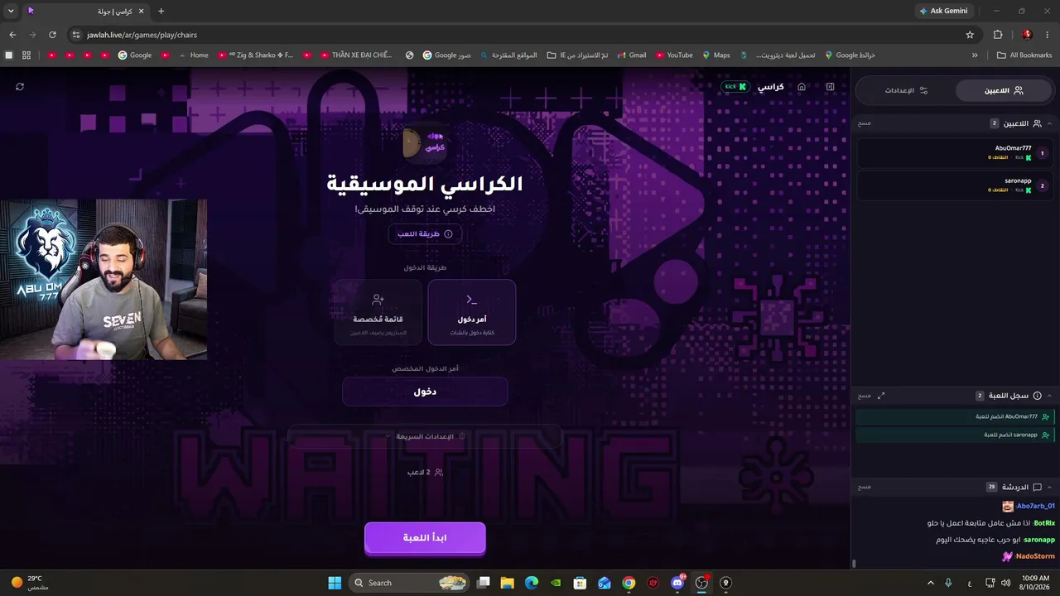1060x596 pixels.
Task: Open Microsoft Store from the taskbar
Action: [x=581, y=583]
